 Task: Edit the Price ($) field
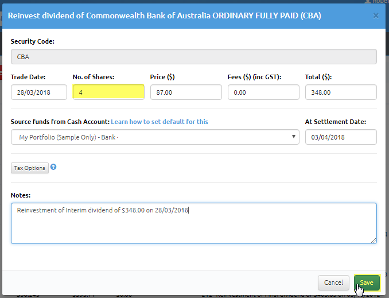click(x=186, y=92)
